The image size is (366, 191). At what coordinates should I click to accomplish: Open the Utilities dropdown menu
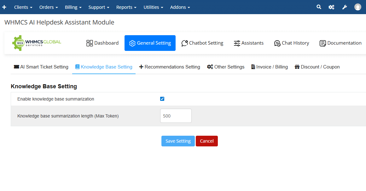click(x=154, y=7)
